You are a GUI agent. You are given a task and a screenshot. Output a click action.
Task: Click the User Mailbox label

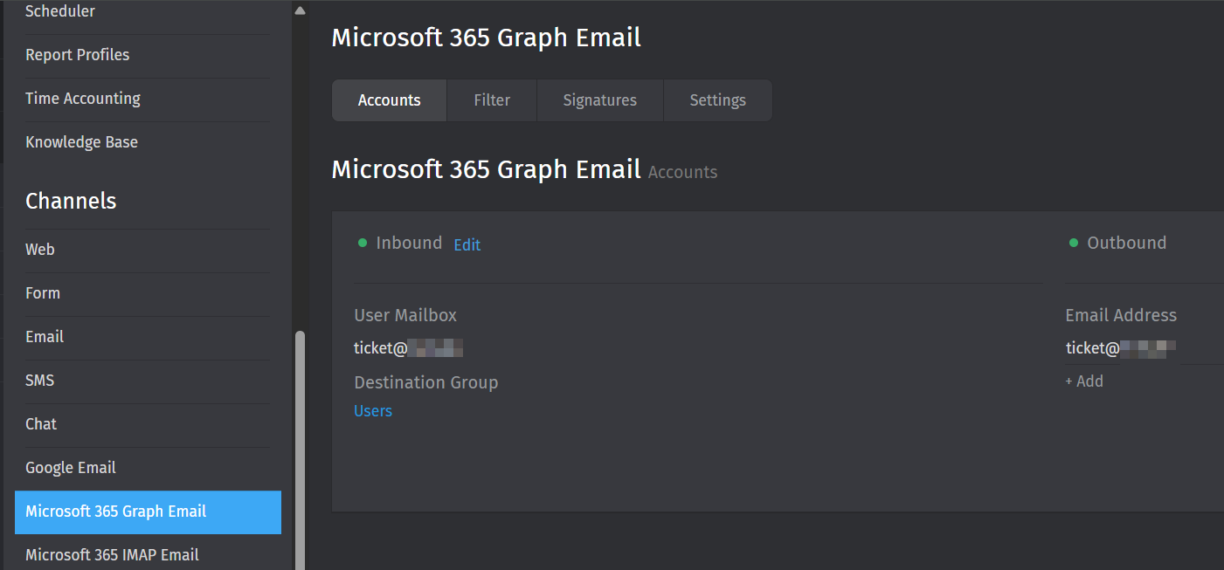(x=405, y=315)
